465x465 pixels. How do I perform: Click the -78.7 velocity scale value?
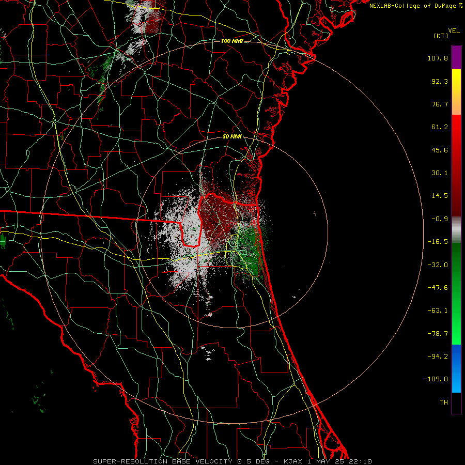438,334
